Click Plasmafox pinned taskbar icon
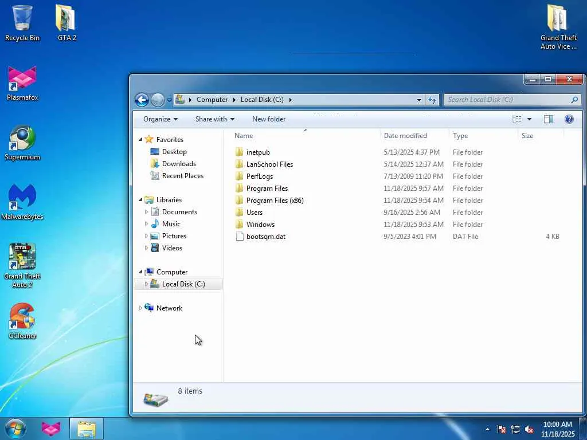The height and width of the screenshot is (440, 587). pyautogui.click(x=51, y=429)
